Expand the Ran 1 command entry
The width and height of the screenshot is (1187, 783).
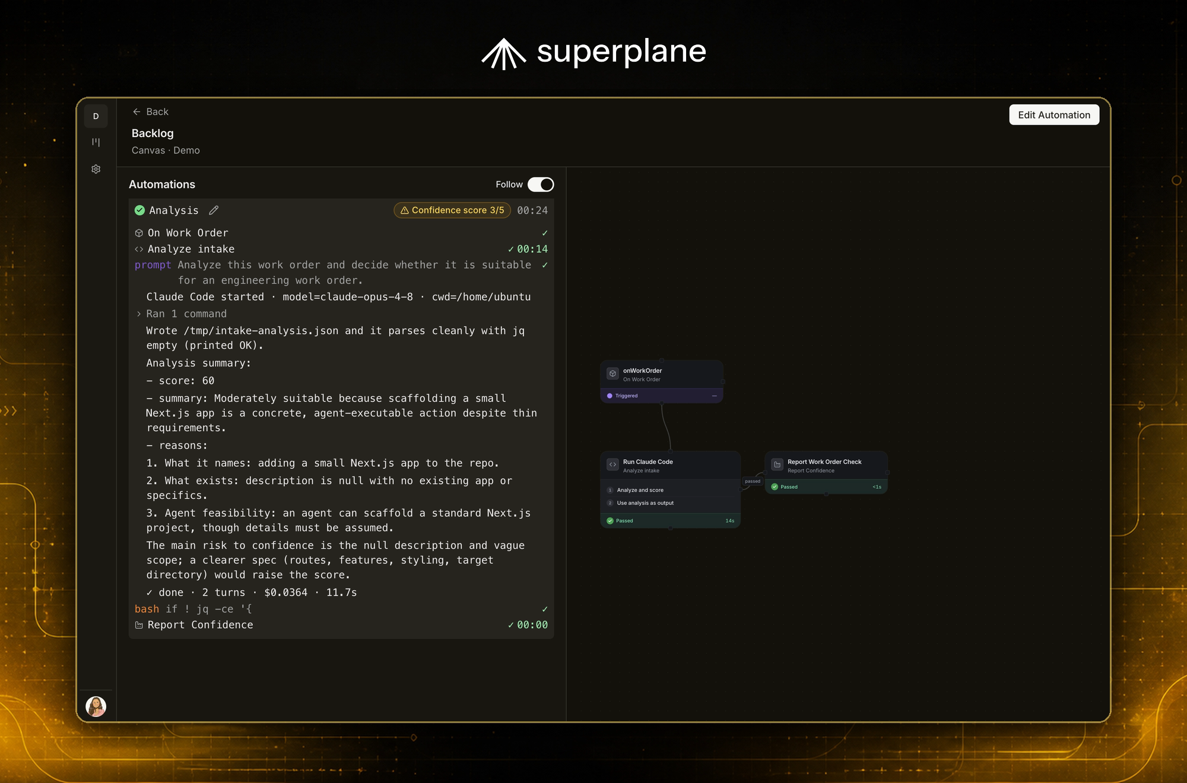click(x=182, y=314)
